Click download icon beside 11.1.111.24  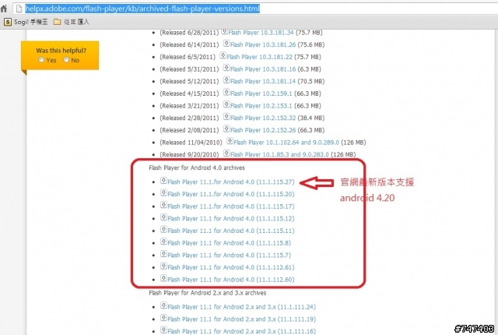(163, 305)
